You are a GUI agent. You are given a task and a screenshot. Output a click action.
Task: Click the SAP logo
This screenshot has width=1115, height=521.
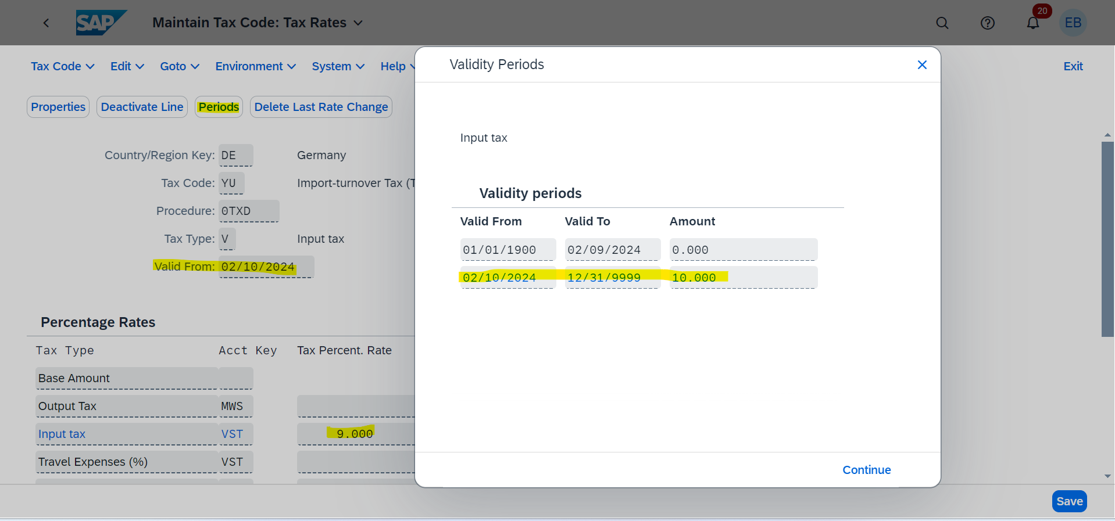click(x=101, y=23)
